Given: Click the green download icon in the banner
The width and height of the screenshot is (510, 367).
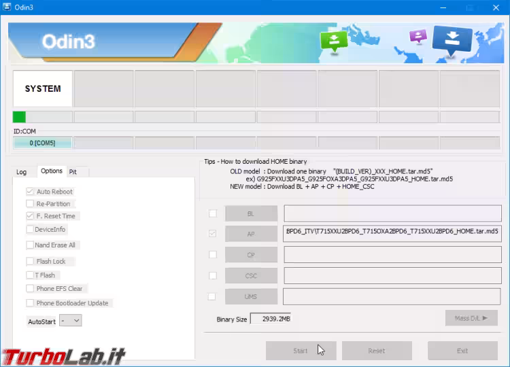Looking at the screenshot, I should pyautogui.click(x=334, y=42).
